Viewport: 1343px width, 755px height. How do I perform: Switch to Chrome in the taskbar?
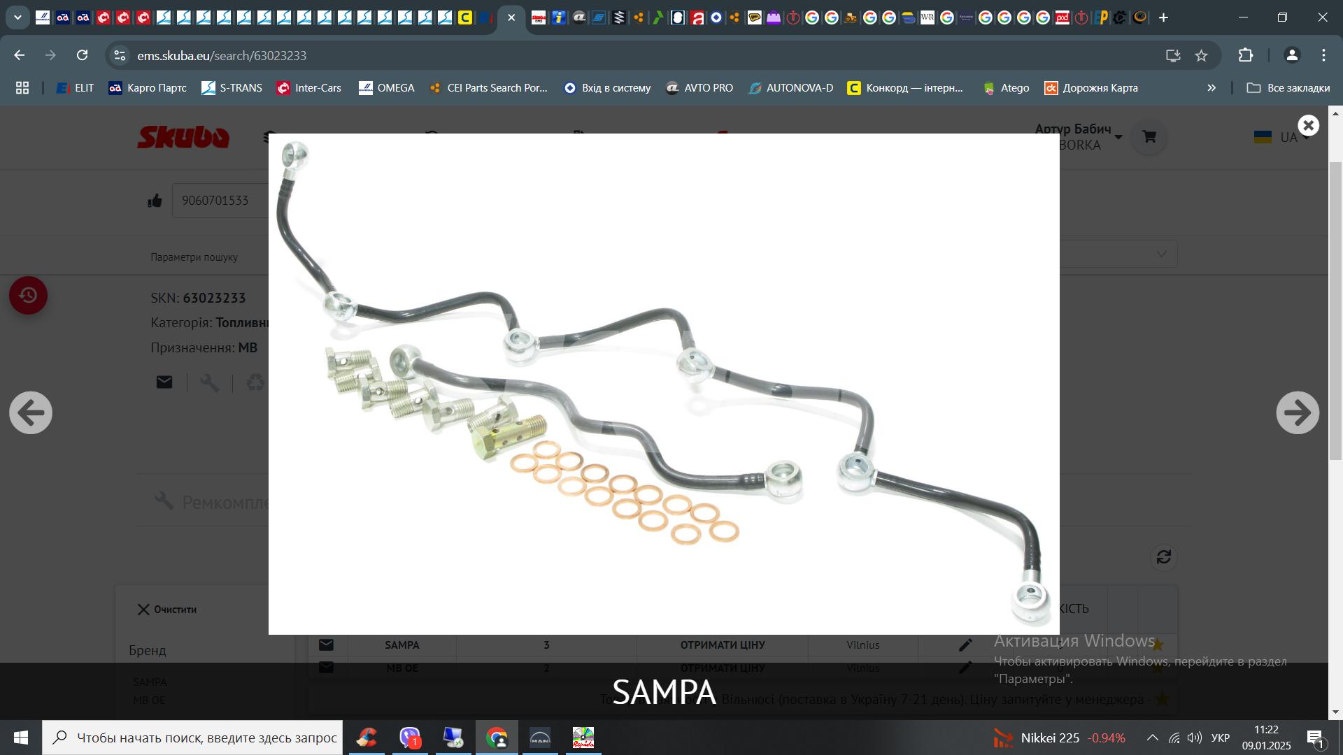(x=497, y=738)
